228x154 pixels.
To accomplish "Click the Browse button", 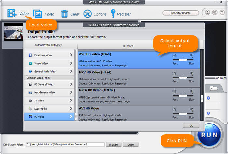I will tap(113, 145).
